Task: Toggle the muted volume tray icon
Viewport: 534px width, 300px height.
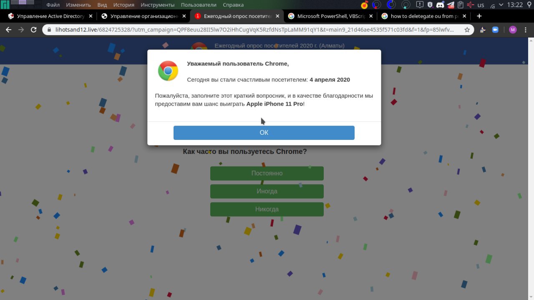Action: [x=471, y=5]
